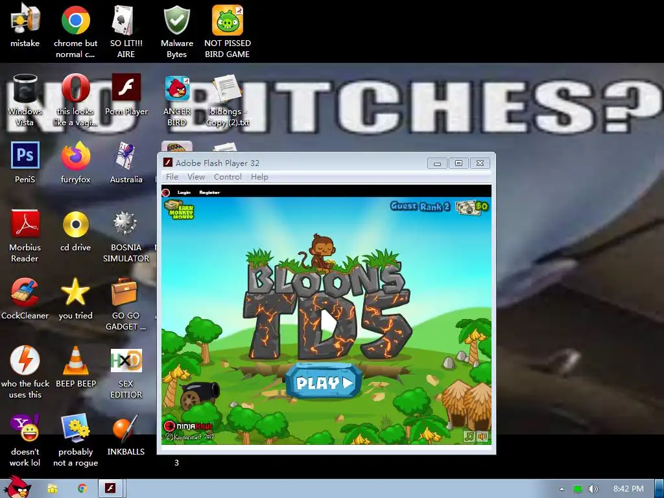Open the 'cd drive' disc icon
The height and width of the screenshot is (498, 664).
pos(75,224)
